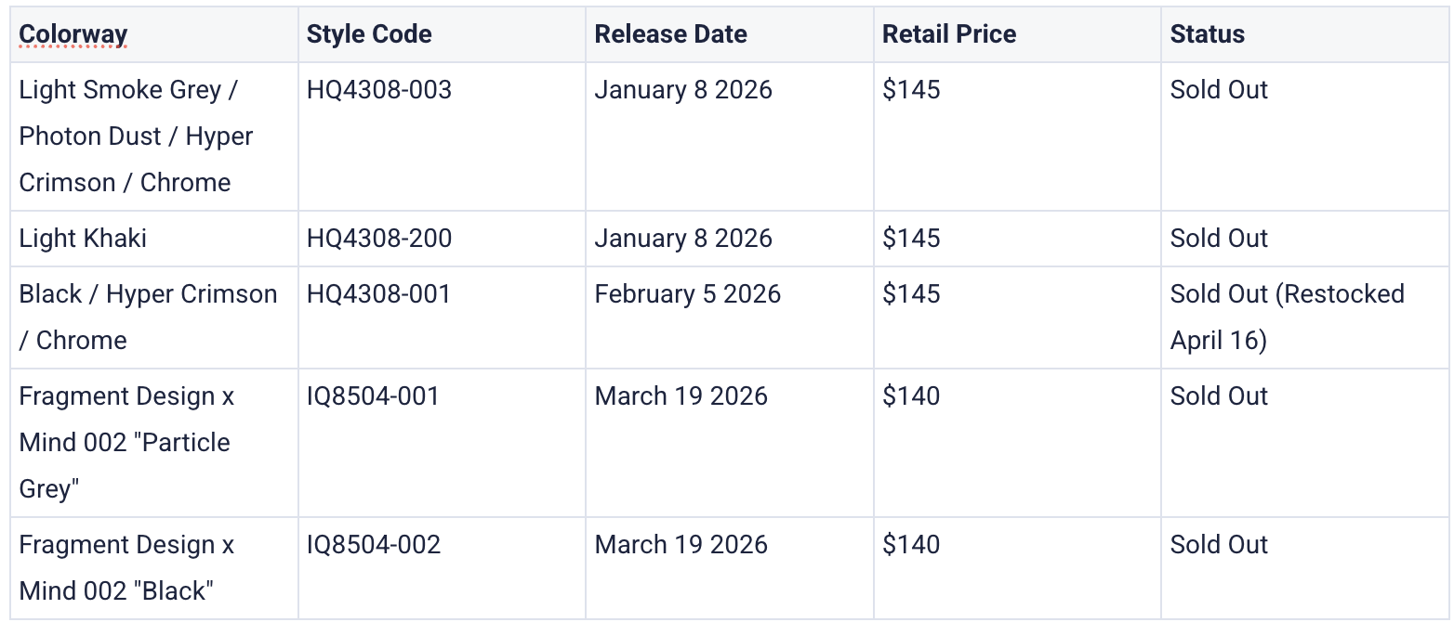Image resolution: width=1454 pixels, height=635 pixels.
Task: Click the $140 price for Particle Grey
Action: (x=911, y=396)
